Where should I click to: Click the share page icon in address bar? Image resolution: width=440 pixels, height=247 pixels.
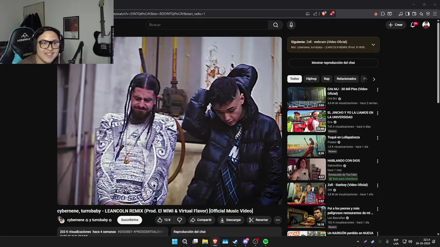point(315,14)
